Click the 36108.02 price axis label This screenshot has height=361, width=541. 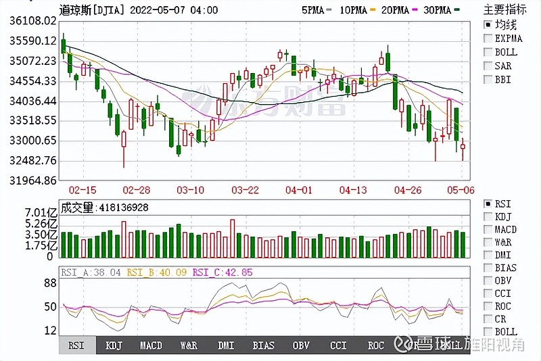click(x=32, y=21)
